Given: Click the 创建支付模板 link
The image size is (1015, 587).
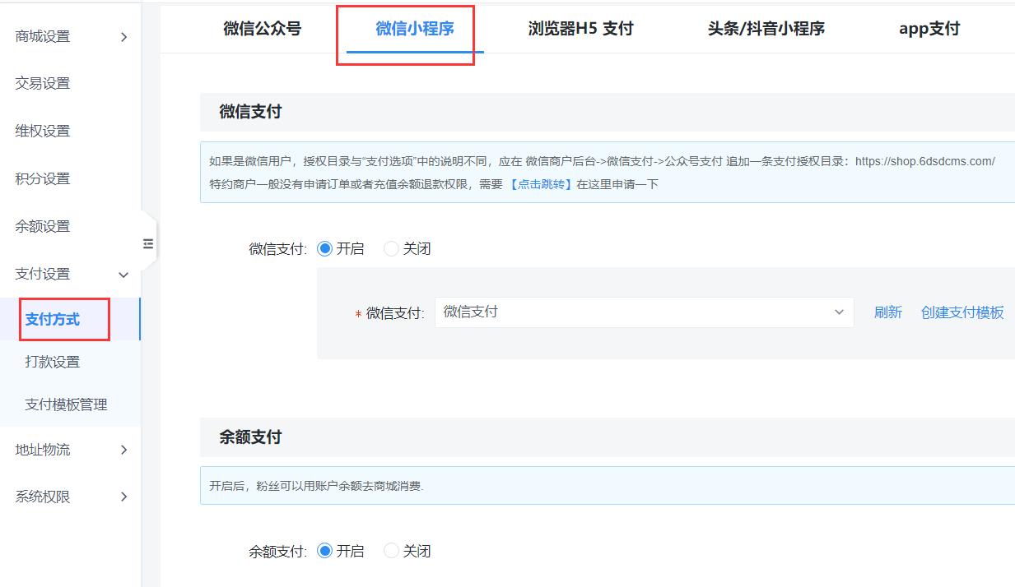Looking at the screenshot, I should (962, 312).
